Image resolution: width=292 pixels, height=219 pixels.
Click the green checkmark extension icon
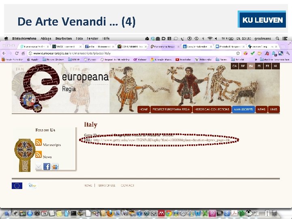click(x=253, y=53)
